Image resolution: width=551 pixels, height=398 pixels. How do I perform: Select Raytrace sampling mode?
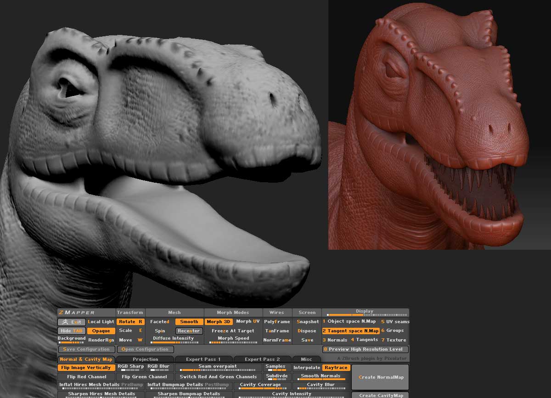[x=336, y=368]
